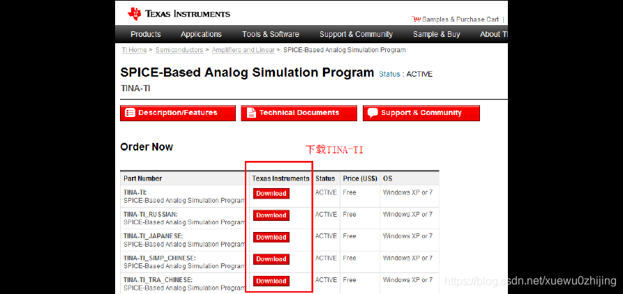Download TINA-TI_JAPANESE version

271,238
